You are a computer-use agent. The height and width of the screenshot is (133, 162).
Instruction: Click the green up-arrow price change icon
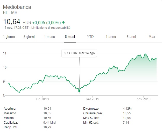pos(64,22)
